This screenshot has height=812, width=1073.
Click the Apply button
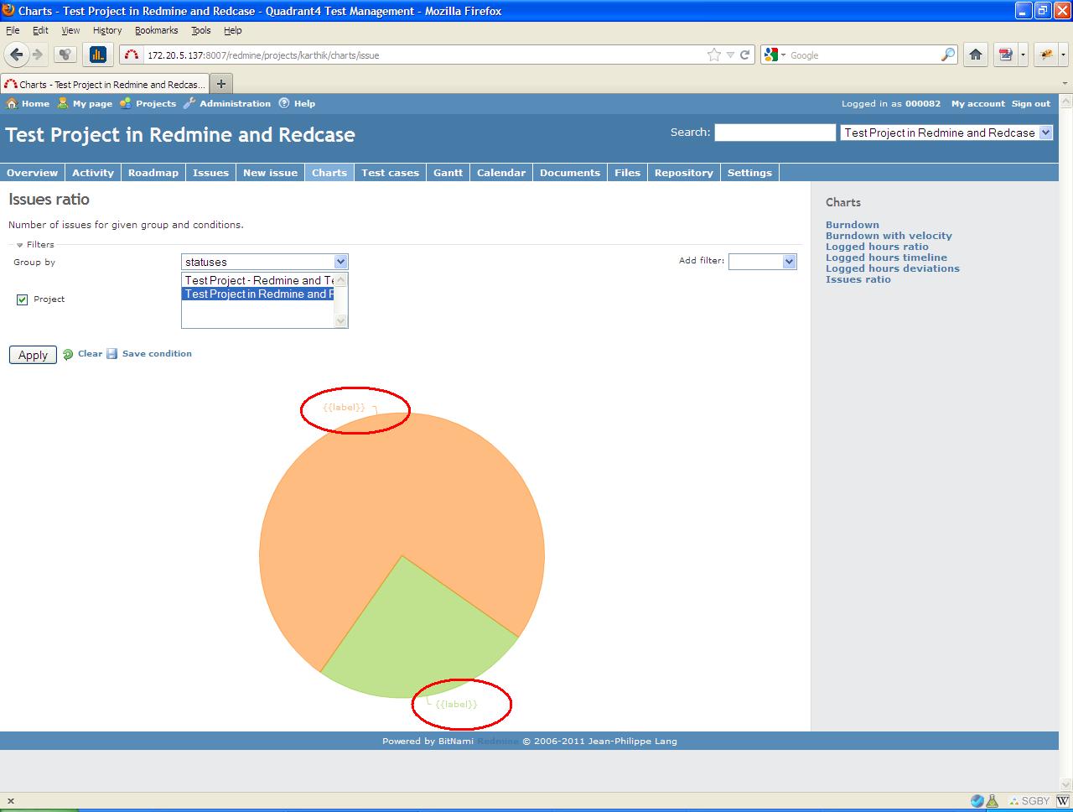point(34,355)
